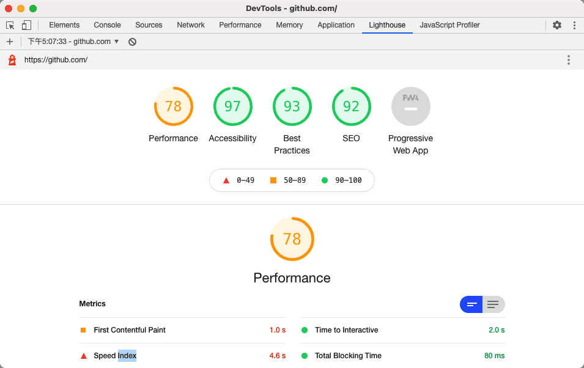The height and width of the screenshot is (368, 584).
Task: Open the DevTools customize kebab menu
Action: click(x=574, y=25)
